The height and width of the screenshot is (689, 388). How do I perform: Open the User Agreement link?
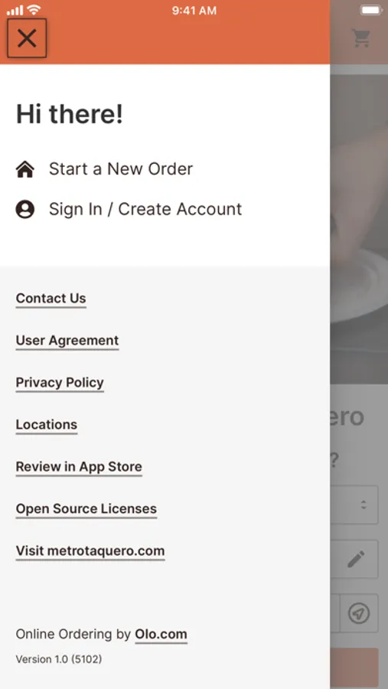[67, 341]
